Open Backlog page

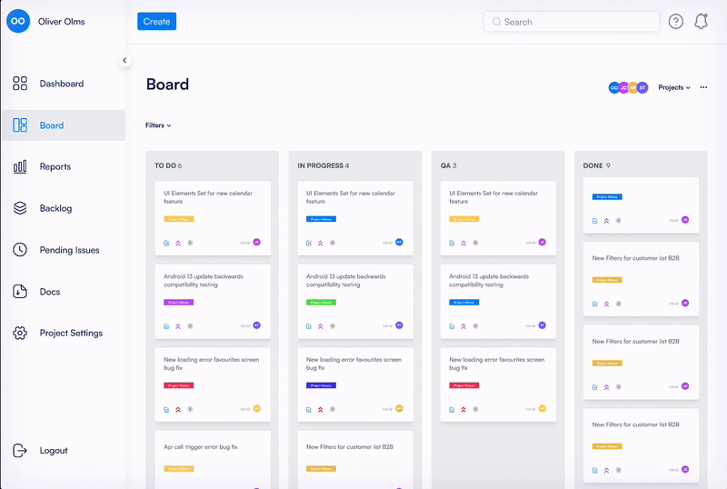[x=55, y=208]
